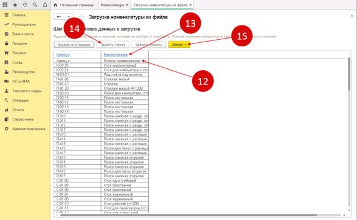Select the Подставка под монитор cell
The width and height of the screenshot is (357, 220).
pos(125,75)
